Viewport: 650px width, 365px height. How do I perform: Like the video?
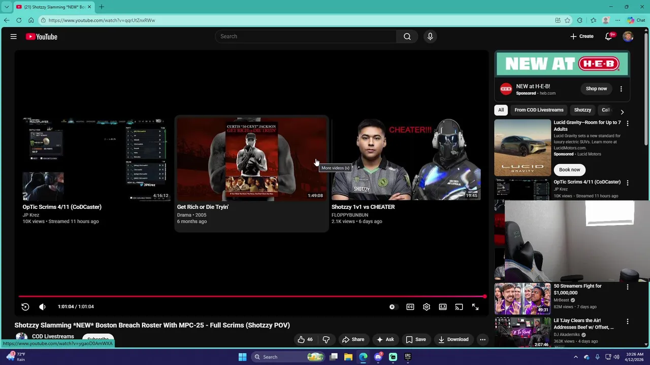pos(305,340)
